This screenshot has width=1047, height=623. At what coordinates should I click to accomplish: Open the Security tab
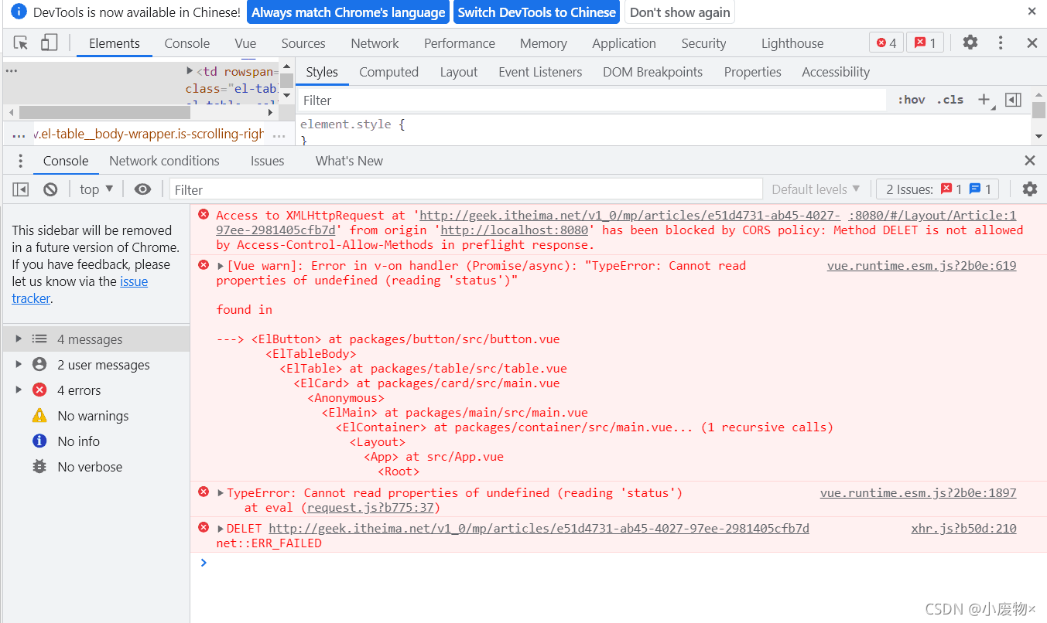click(703, 43)
